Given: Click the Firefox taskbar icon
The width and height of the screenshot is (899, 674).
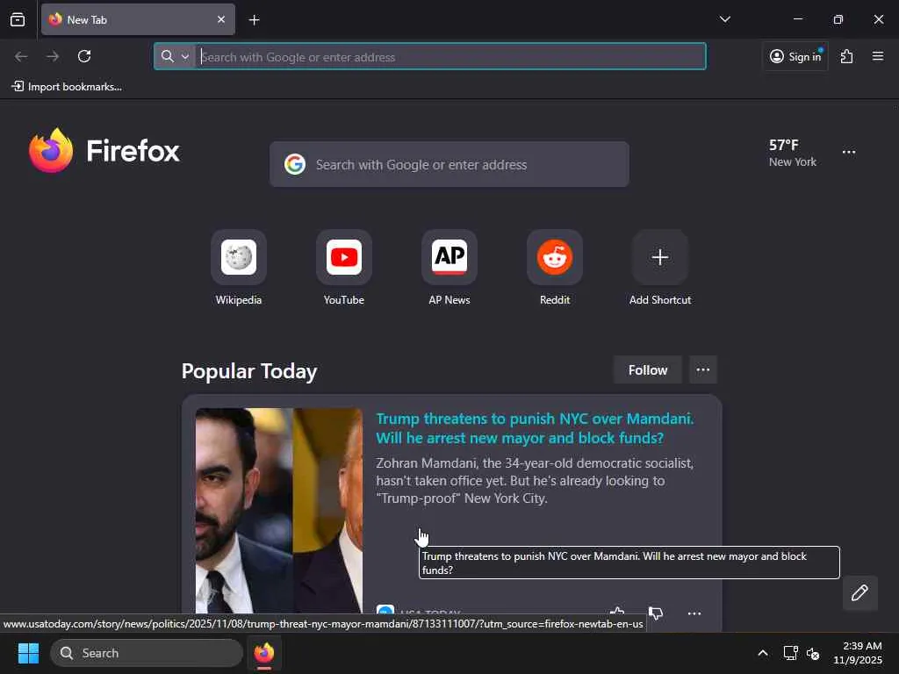Looking at the screenshot, I should [x=263, y=653].
